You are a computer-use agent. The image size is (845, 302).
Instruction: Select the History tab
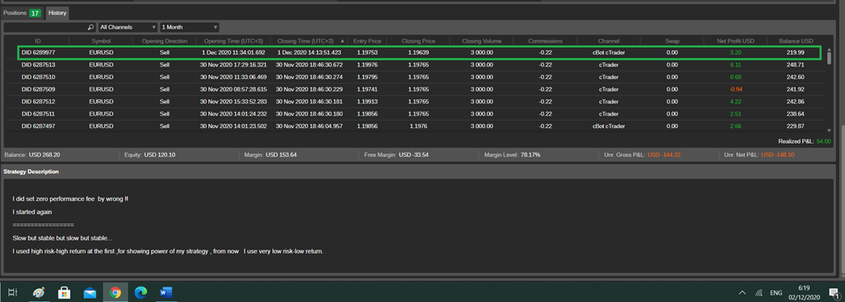tap(57, 13)
